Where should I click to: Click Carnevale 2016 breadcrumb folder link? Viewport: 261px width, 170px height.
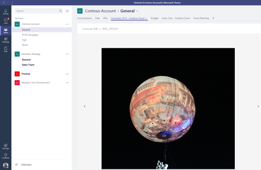click(90, 29)
